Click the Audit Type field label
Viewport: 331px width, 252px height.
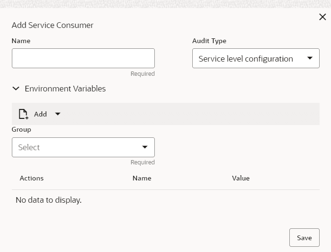[209, 41]
